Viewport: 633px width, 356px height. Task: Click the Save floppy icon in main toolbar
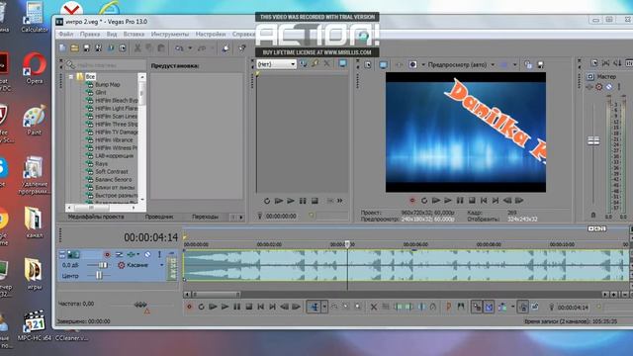click(86, 48)
